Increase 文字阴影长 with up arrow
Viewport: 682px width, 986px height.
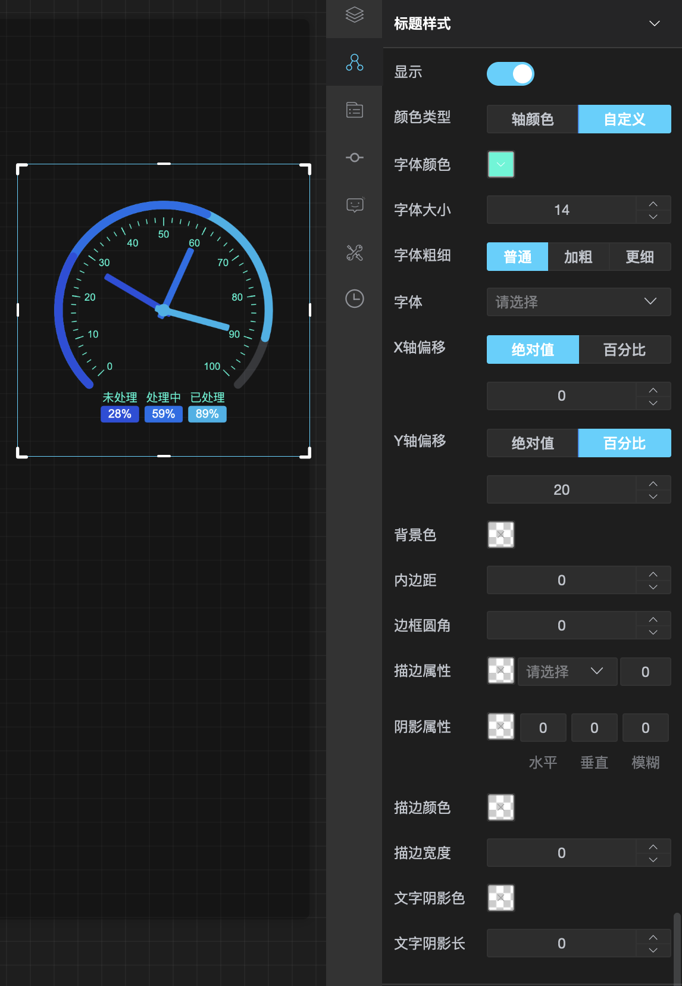click(653, 937)
